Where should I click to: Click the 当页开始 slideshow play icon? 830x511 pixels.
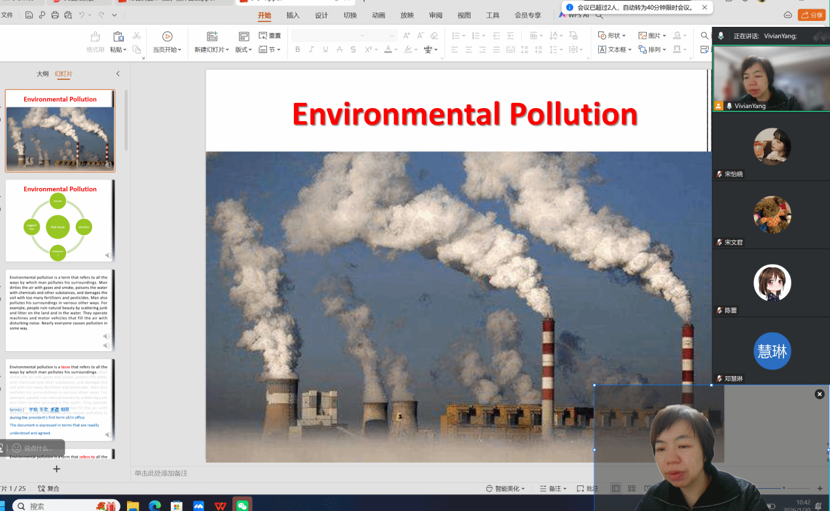click(167, 37)
